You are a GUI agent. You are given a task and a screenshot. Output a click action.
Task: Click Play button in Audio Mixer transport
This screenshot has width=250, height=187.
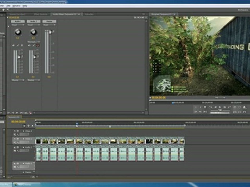17,113
